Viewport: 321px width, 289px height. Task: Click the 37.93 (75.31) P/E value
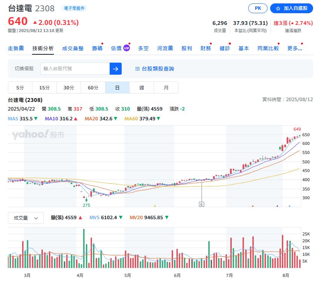click(251, 23)
